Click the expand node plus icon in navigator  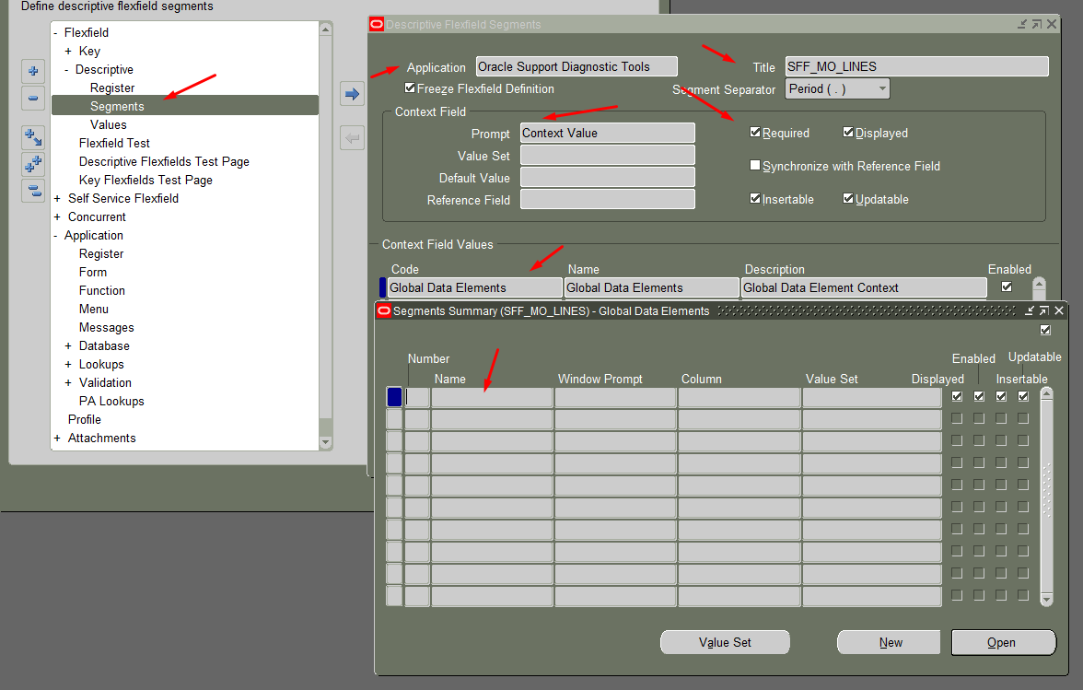(32, 71)
